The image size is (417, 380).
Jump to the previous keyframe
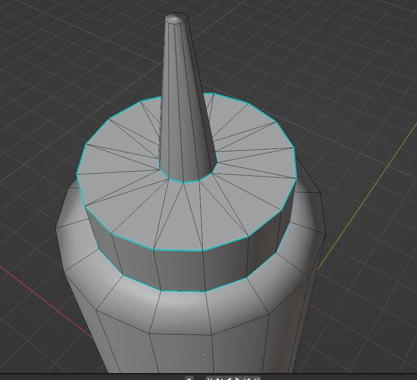[x=219, y=378]
